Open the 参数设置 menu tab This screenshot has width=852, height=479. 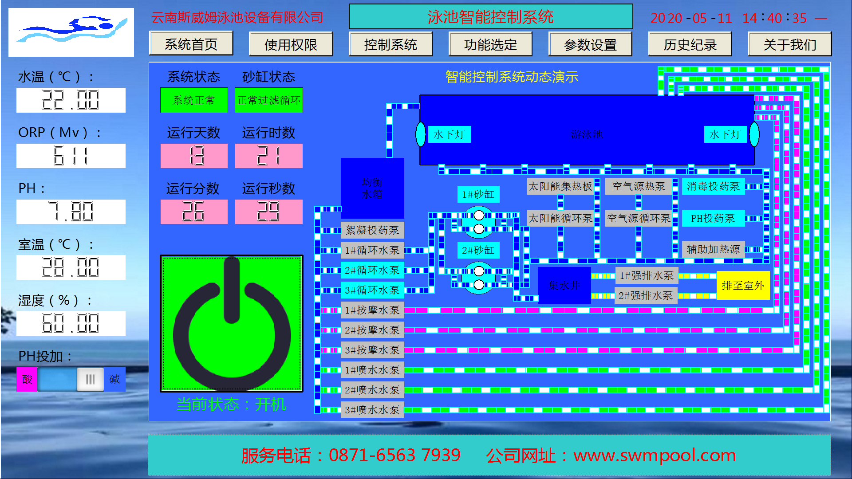(590, 44)
